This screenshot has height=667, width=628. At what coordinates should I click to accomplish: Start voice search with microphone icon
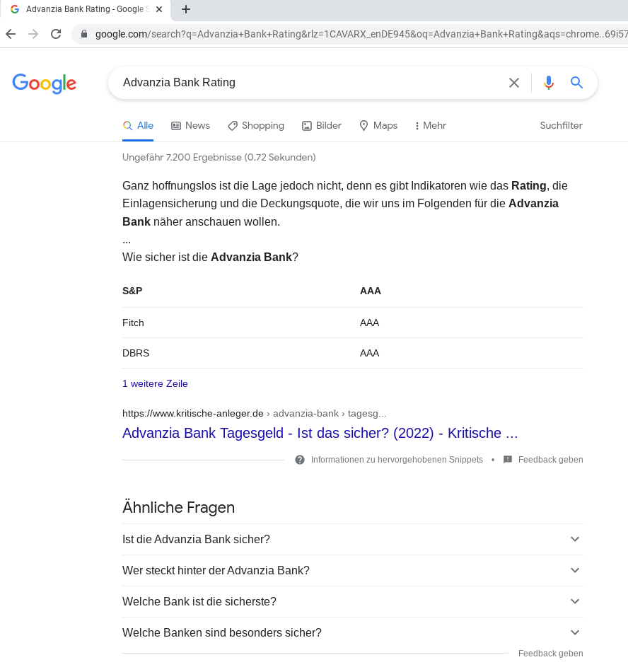[x=549, y=83]
